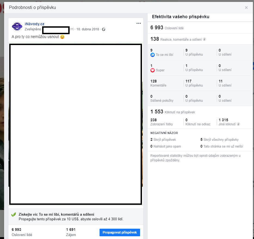This screenshot has width=254, height=239.
Task: Close the Podrobnosti o příspěvku dialog
Action: [x=246, y=8]
